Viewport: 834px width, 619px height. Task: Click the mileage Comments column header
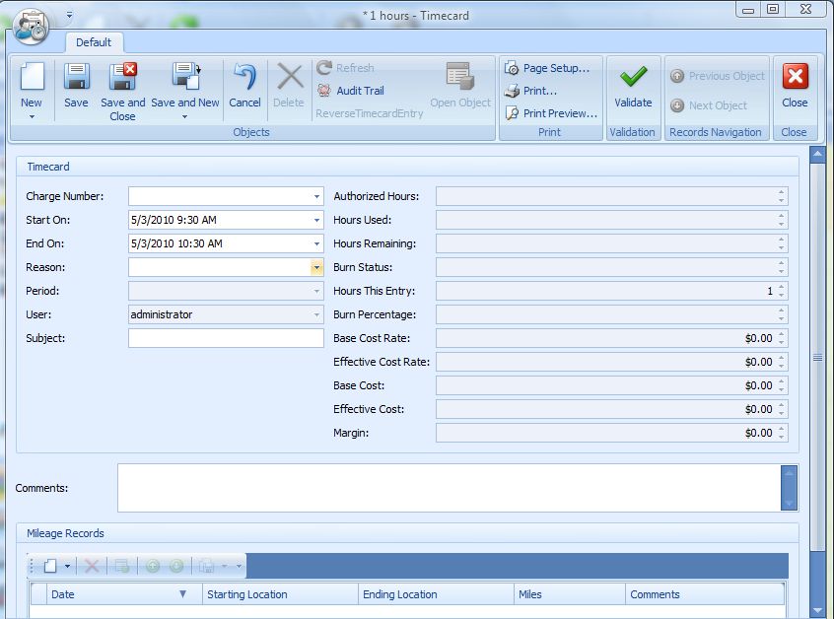click(705, 594)
